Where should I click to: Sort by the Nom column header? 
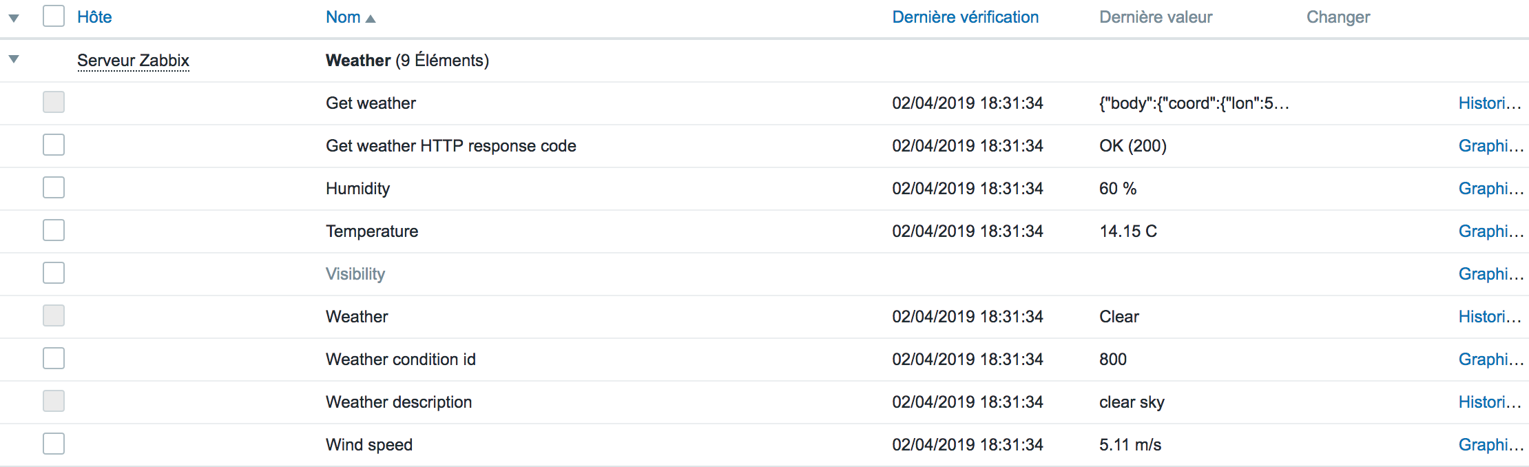[343, 17]
